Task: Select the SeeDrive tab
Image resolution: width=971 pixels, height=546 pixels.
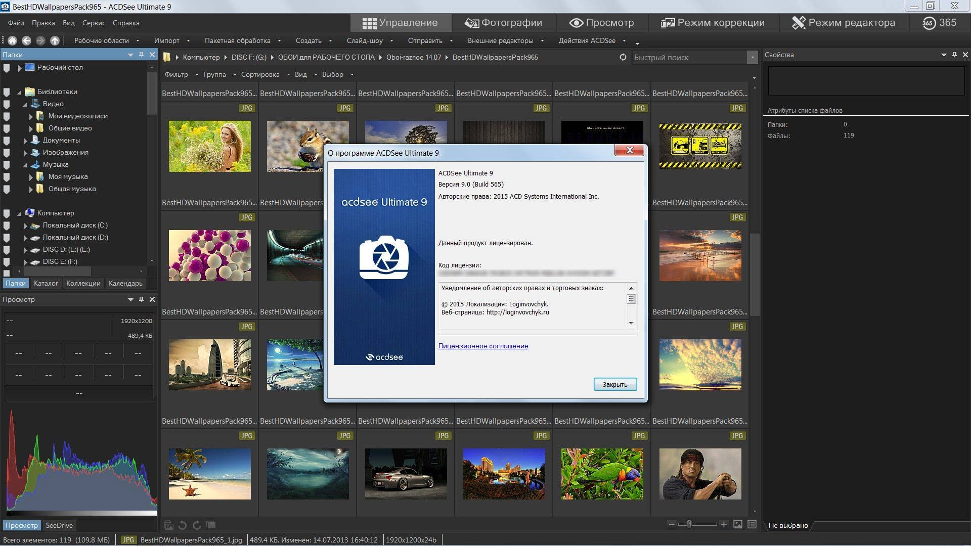Action: (x=59, y=525)
